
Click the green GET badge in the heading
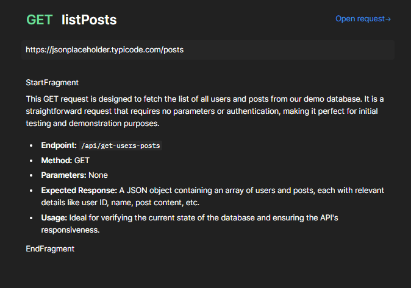pos(40,20)
